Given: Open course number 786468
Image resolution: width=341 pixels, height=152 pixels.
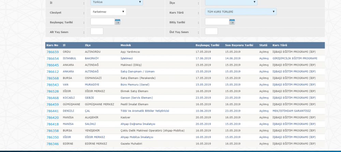Looking at the screenshot, I should pos(53,98).
